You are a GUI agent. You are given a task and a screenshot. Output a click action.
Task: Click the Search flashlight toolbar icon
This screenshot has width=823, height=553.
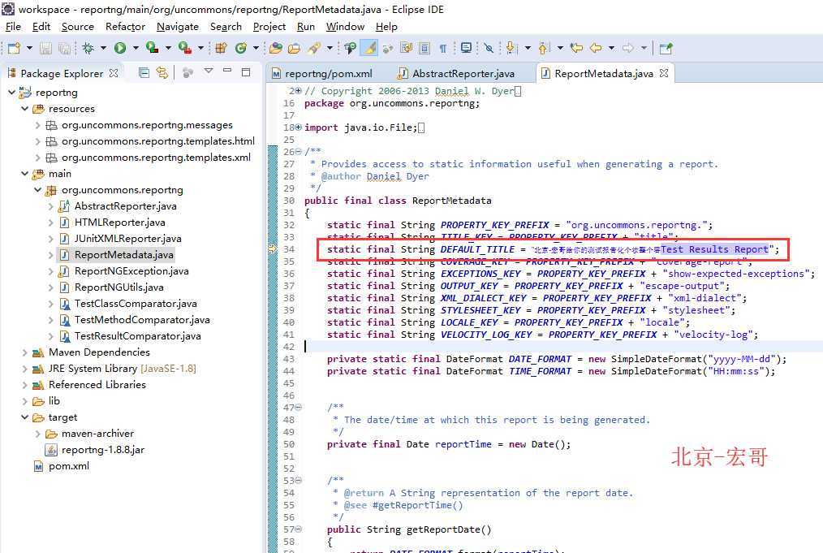point(314,48)
